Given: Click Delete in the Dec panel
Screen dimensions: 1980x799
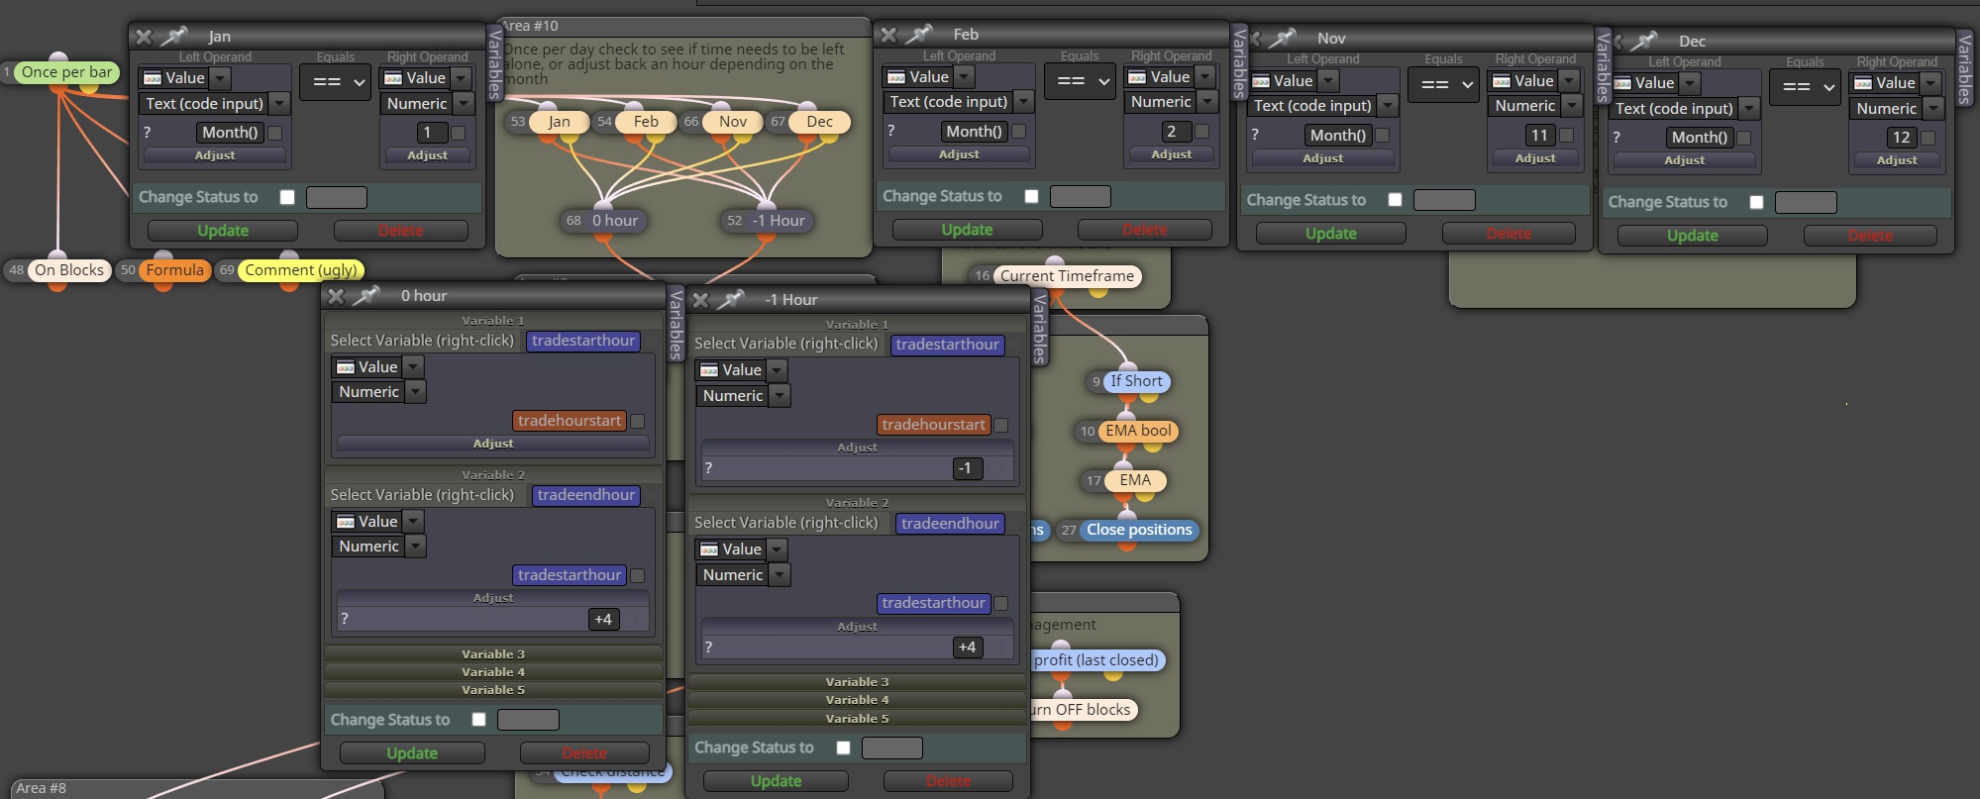Looking at the screenshot, I should 1870,236.
